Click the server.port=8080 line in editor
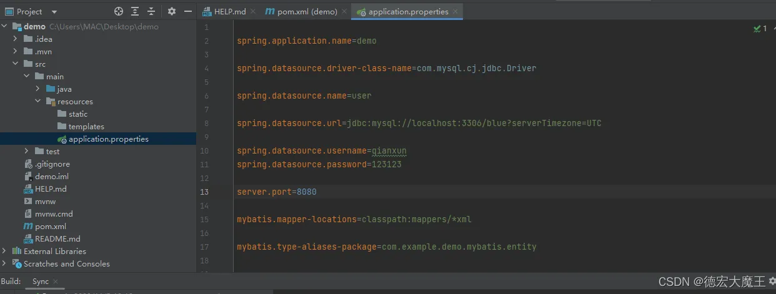The image size is (776, 294). coord(277,192)
